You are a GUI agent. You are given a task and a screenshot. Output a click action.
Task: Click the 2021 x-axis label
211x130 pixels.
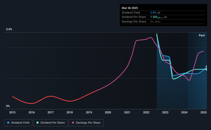coord(127,112)
